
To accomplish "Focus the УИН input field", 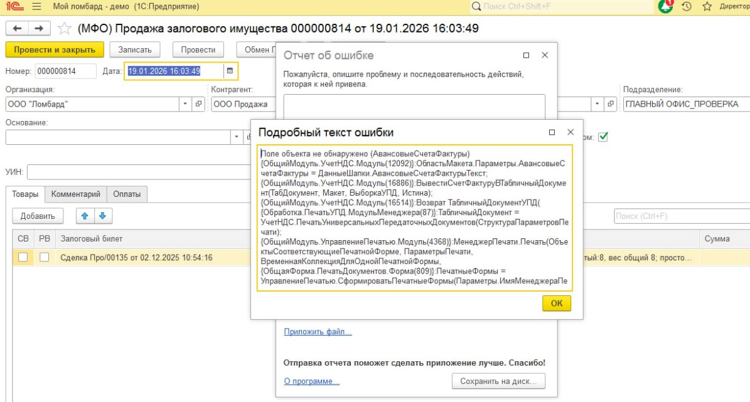I will (x=139, y=172).
